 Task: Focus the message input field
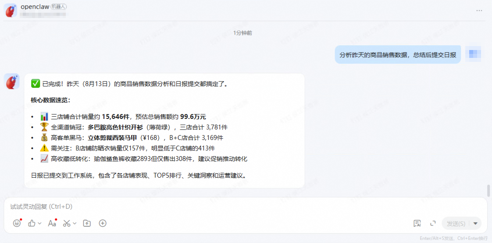(x=246, y=207)
